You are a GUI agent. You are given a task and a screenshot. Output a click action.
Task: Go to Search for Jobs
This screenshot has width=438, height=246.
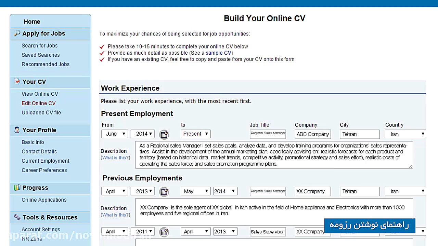[39, 46]
